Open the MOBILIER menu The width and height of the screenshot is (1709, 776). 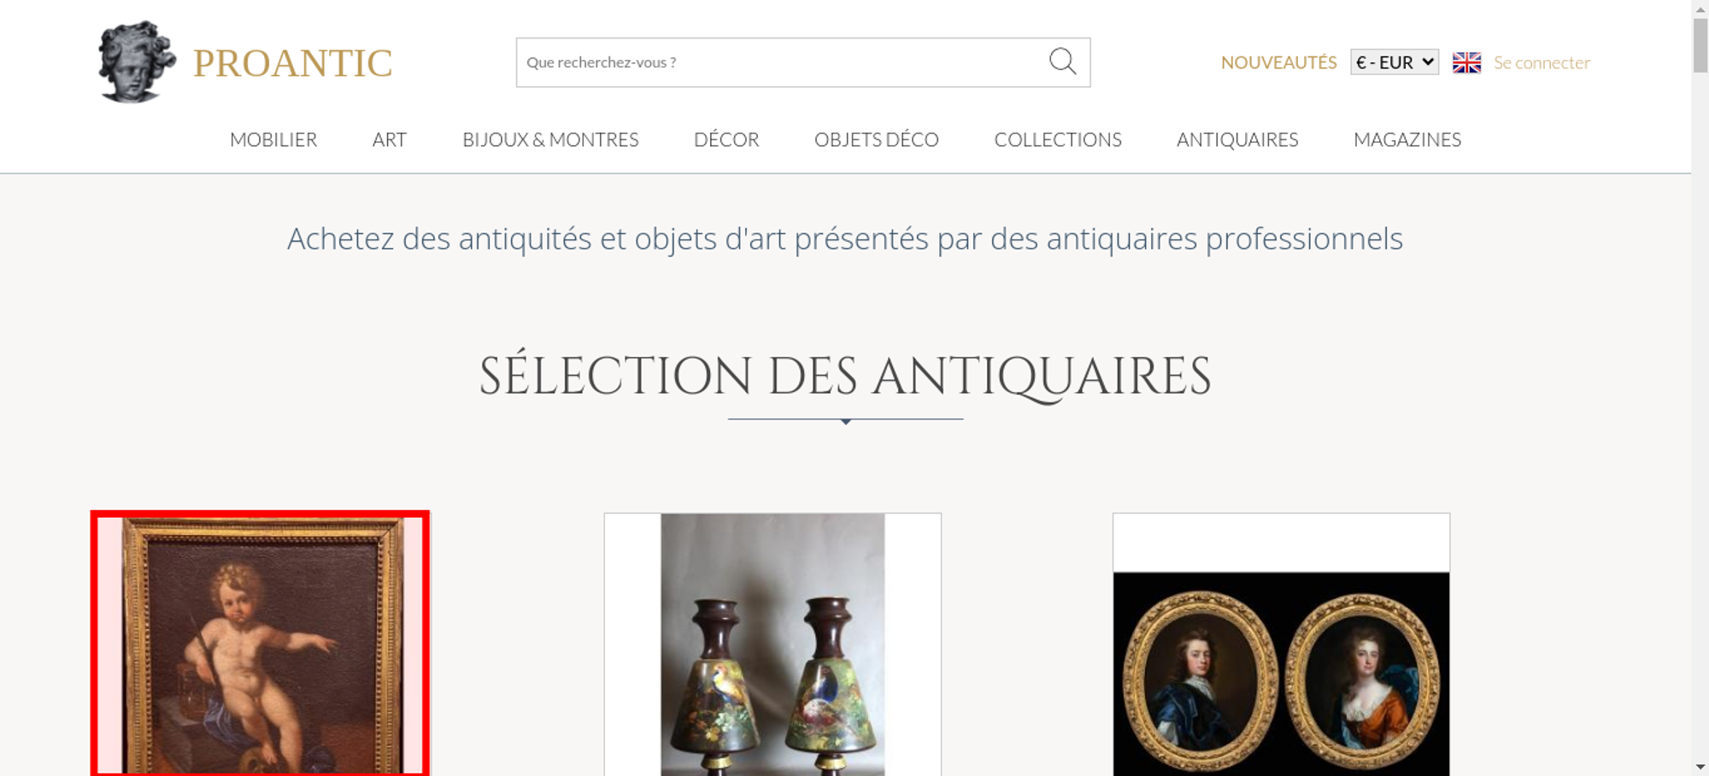[x=273, y=139]
